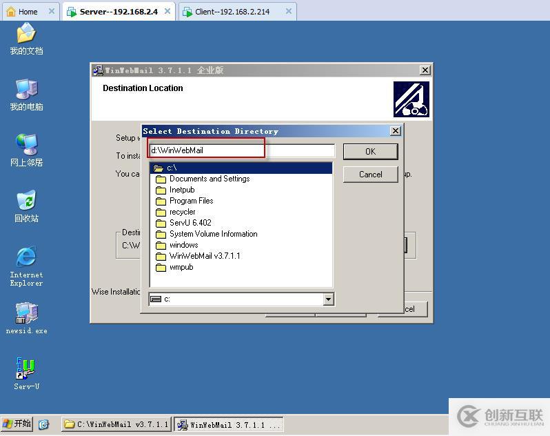Close the Home tab
Viewport: 550px width, 436px height.
(52, 11)
